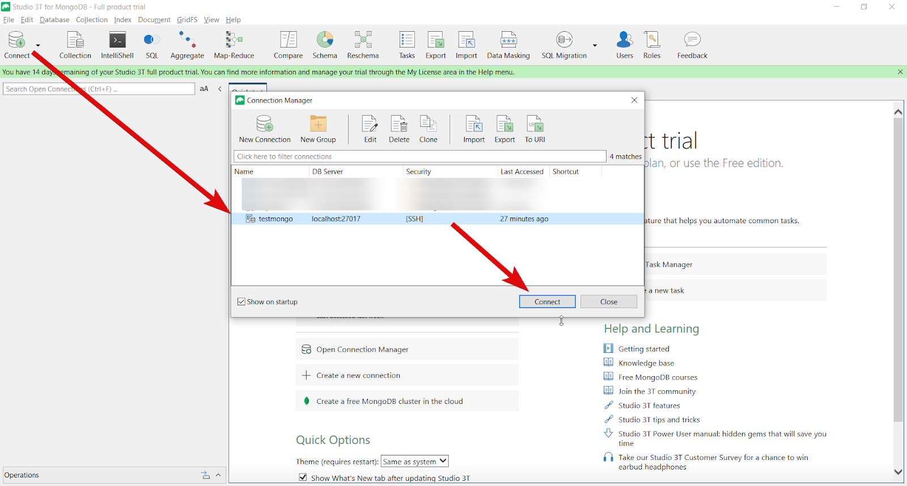Screen dimensions: 907x486
Task: Expand the Connect toolbar dropdown arrow
Action: coord(38,45)
